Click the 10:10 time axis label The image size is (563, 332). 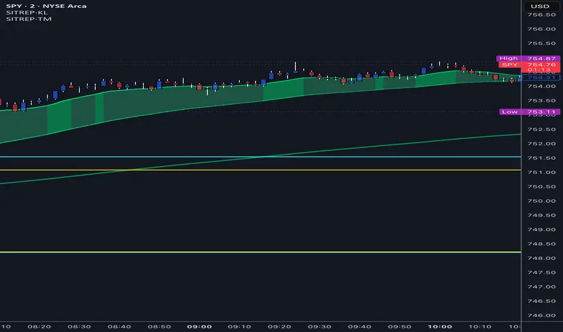tap(480, 327)
